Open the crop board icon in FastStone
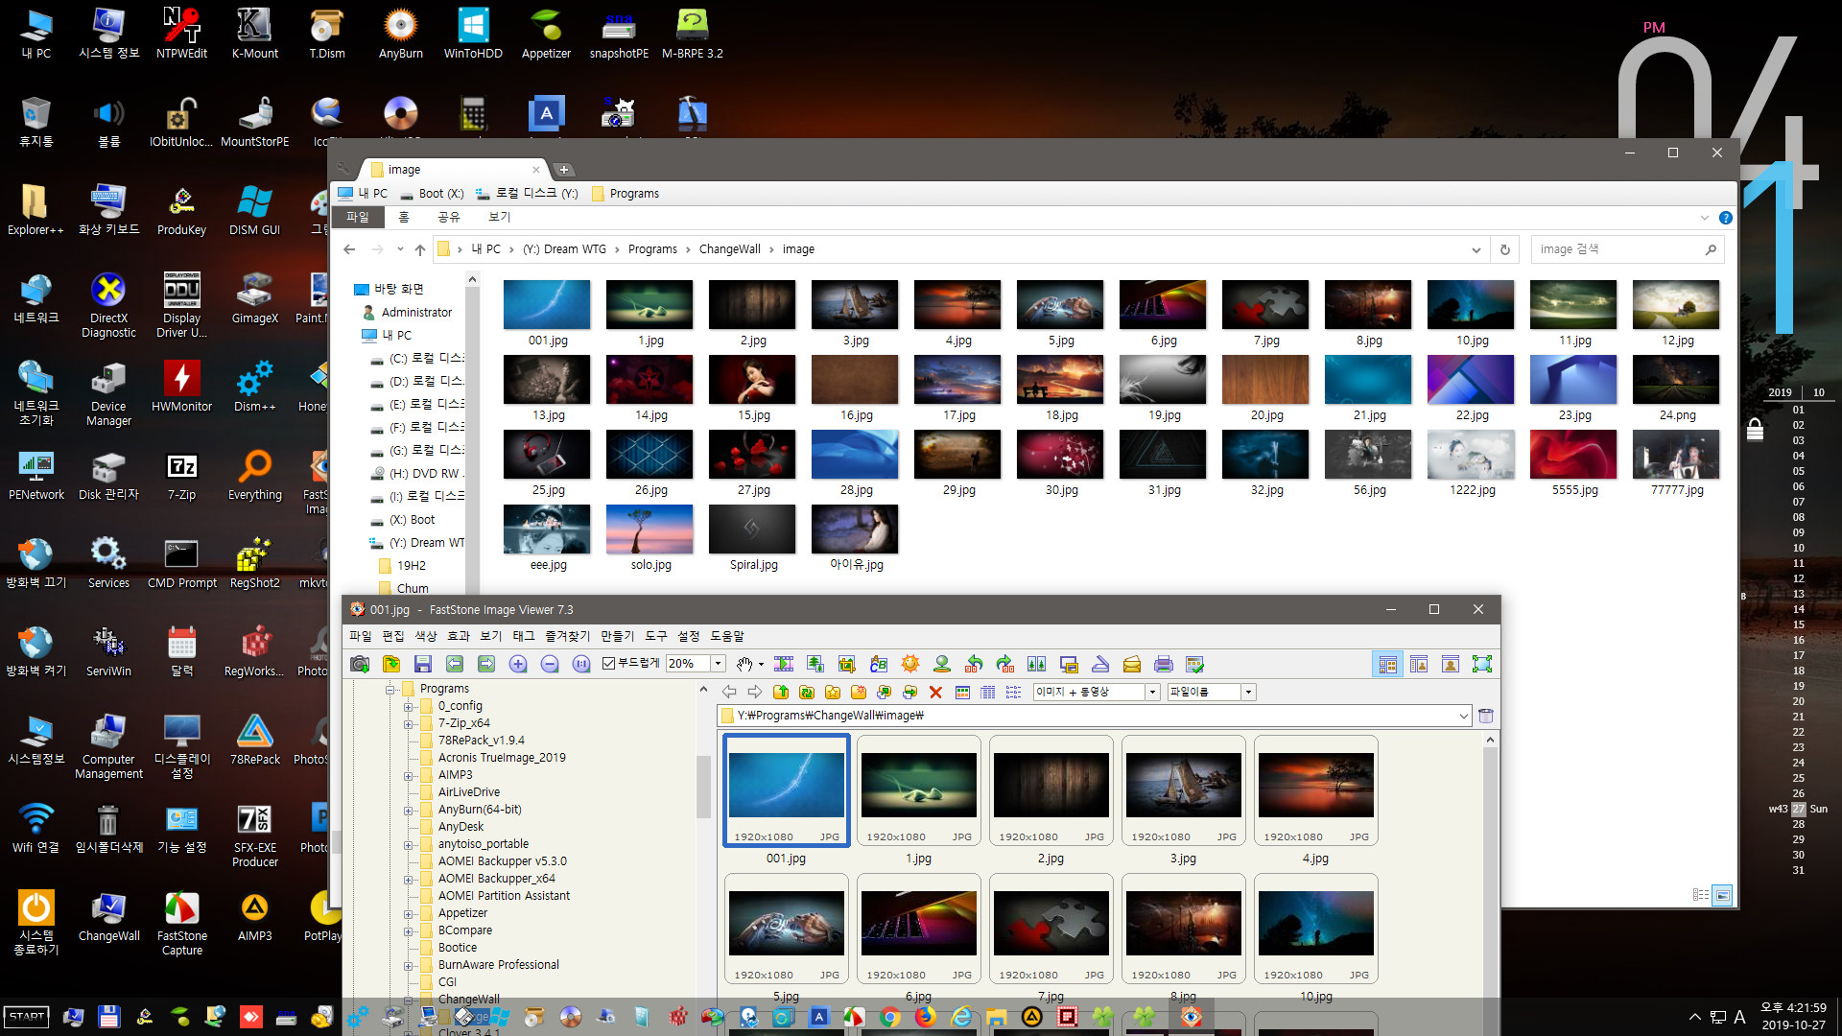The height and width of the screenshot is (1036, 1842). pyautogui.click(x=847, y=664)
